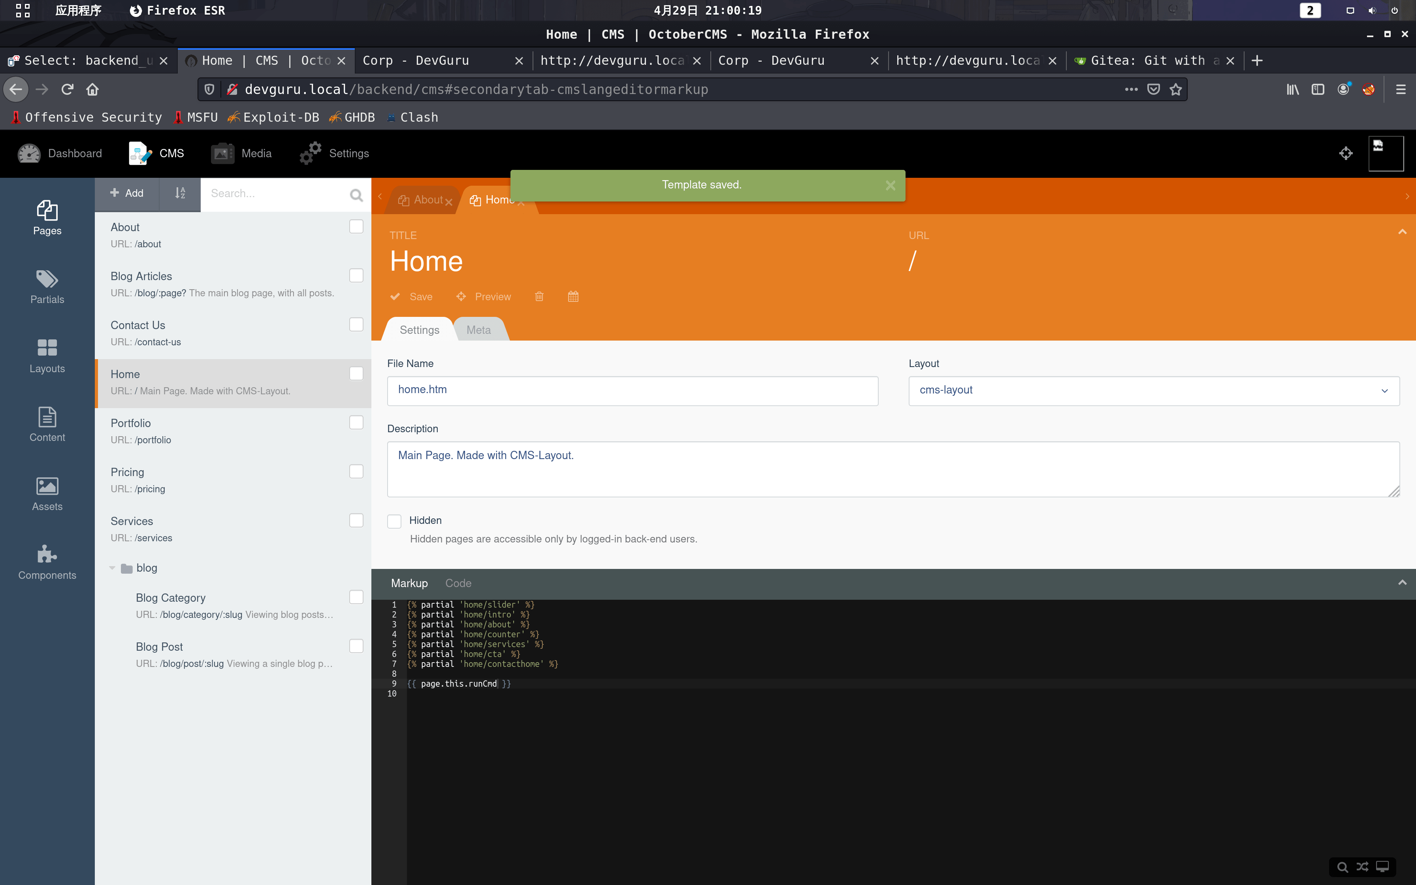Viewport: 1416px width, 885px height.
Task: Switch to Partials in CMS sidebar
Action: (47, 287)
